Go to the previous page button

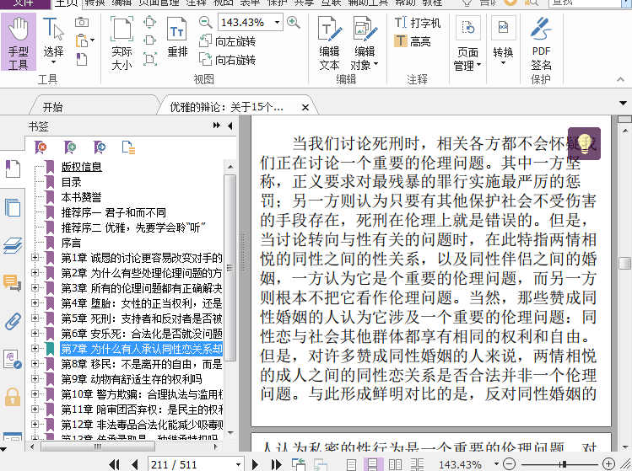[x=135, y=464]
